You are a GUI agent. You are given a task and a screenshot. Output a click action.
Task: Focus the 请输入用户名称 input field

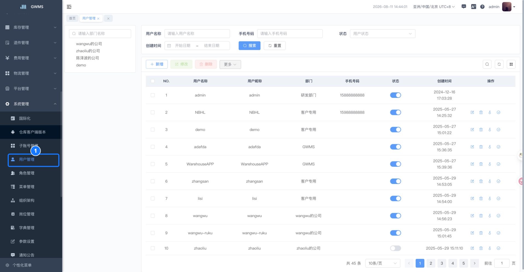coord(197,34)
